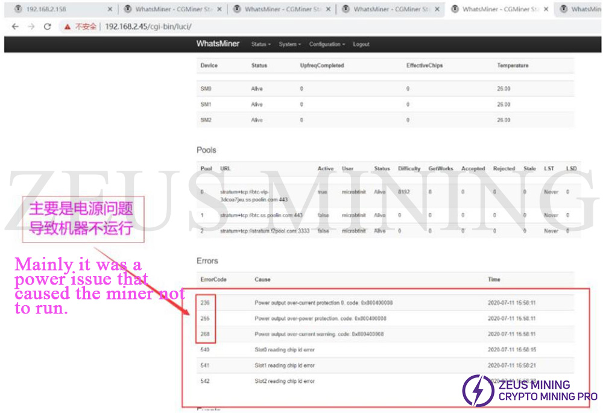Screen dimensions: 603x413
Task: Close the 192.168.2.158 tab
Action: (109, 9)
